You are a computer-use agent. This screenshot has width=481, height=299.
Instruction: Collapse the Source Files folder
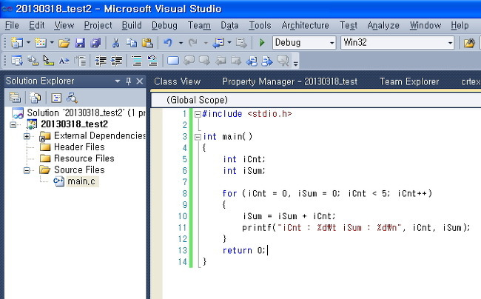27,170
